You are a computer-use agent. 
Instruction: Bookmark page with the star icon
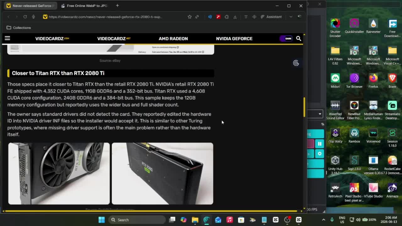point(189,17)
